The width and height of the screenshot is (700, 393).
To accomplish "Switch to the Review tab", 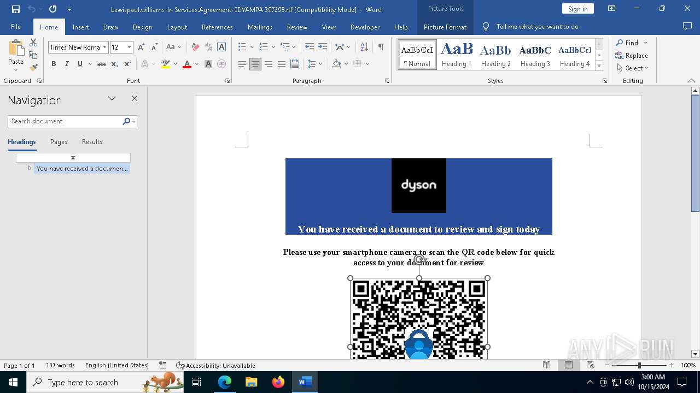I will point(297,27).
